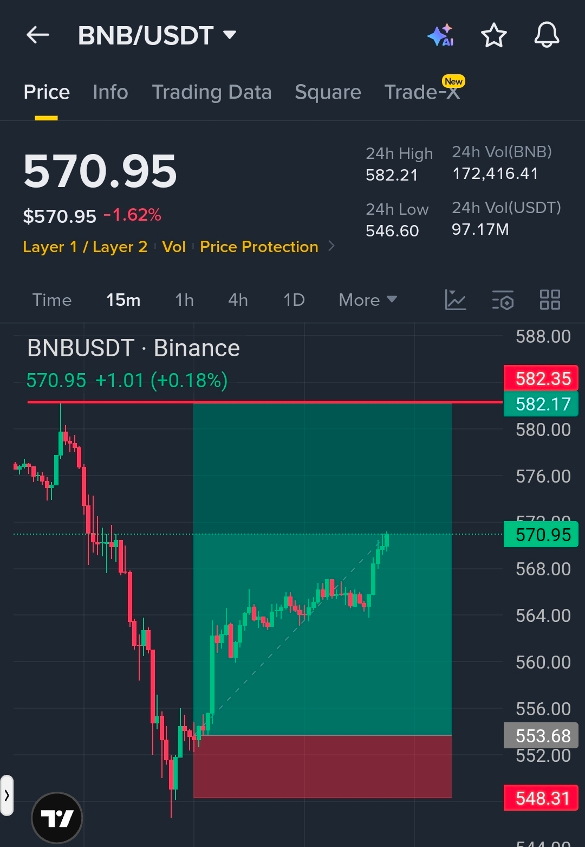
Task: Expand the More intervals dropdown
Action: [368, 300]
